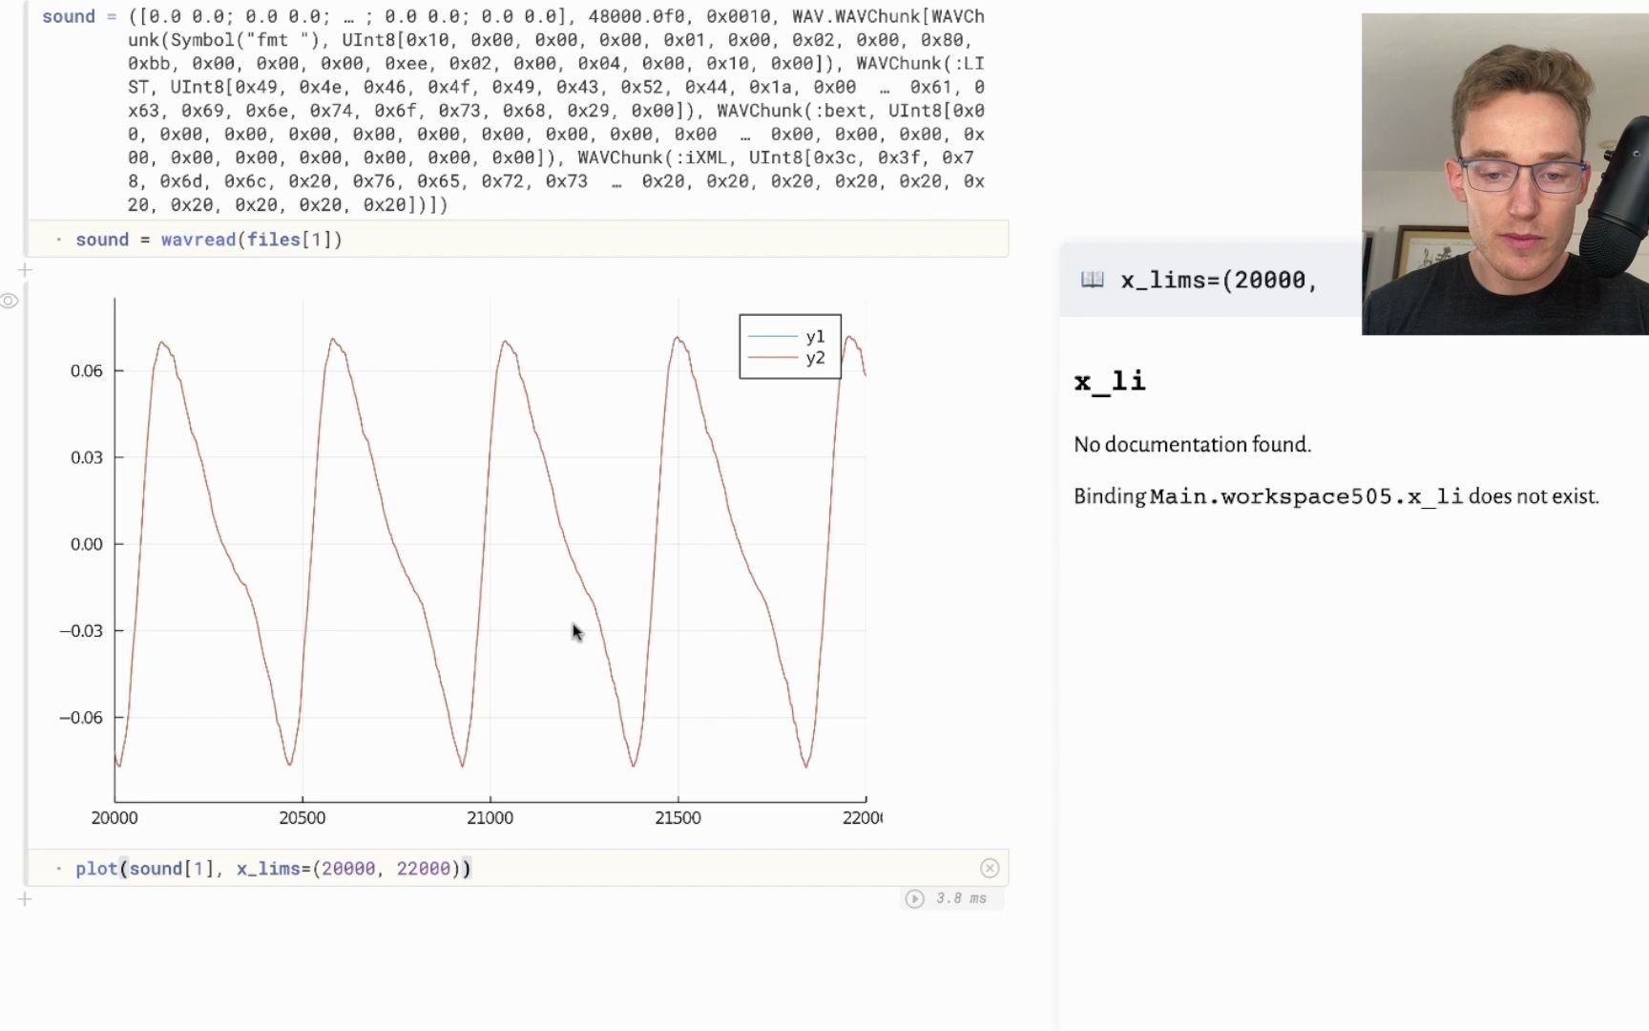The image size is (1649, 1031).
Task: Click the 21000 x-axis tick label
Action: point(490,818)
